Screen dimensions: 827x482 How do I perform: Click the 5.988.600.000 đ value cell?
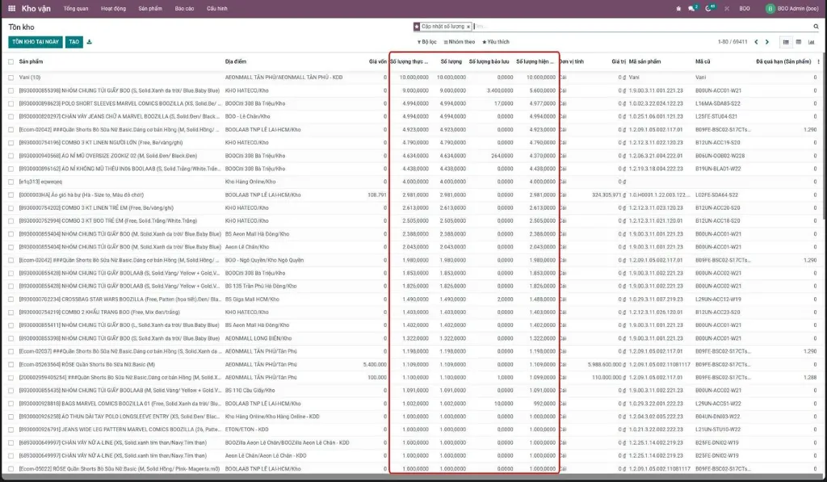click(607, 364)
